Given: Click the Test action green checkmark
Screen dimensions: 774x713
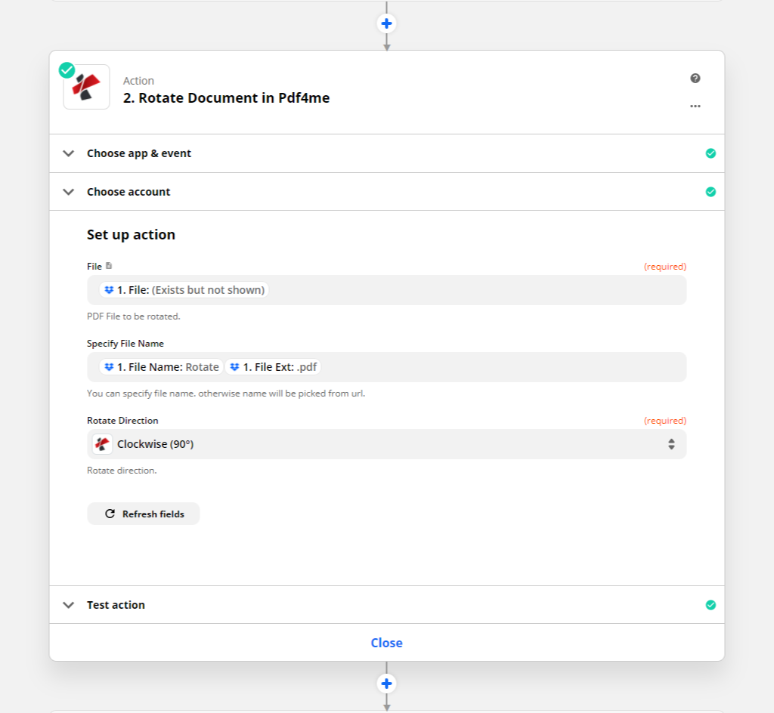Looking at the screenshot, I should point(710,605).
